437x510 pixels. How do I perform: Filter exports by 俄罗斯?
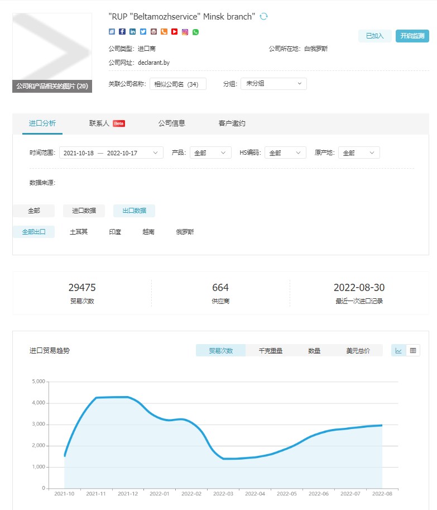pos(185,232)
